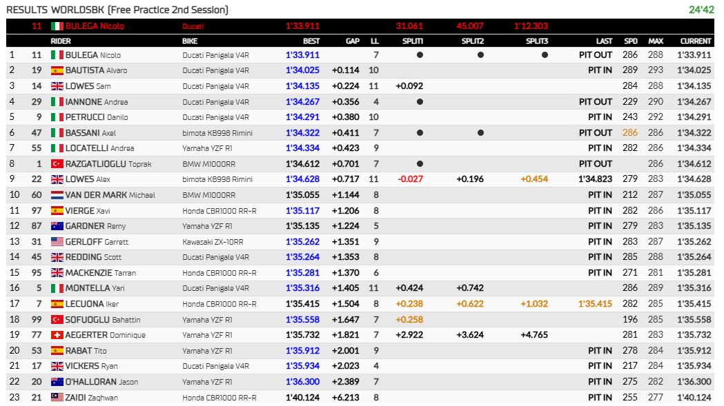Viewport: 724px width, 406px height.
Task: Click the Australian flag beside GARDNER Remy
Action: (57, 226)
